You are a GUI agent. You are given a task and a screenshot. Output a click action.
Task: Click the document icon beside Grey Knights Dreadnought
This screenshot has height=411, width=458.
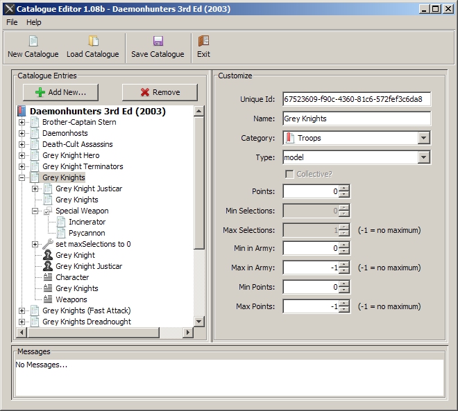click(35, 322)
